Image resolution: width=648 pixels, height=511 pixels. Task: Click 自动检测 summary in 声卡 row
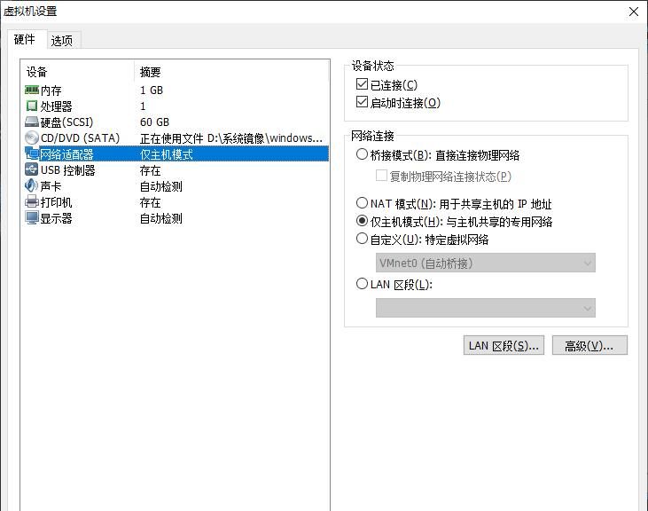pos(161,186)
